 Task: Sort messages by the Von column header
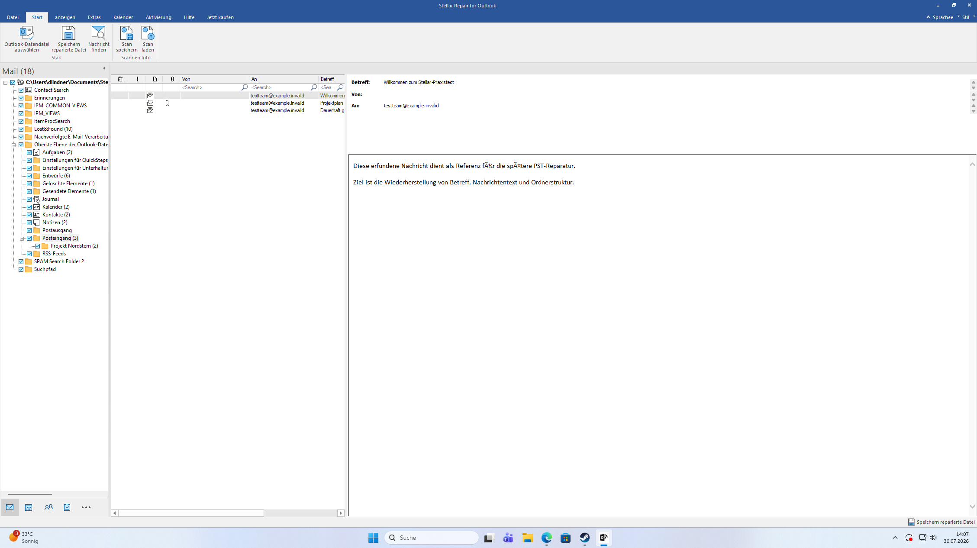(x=214, y=79)
